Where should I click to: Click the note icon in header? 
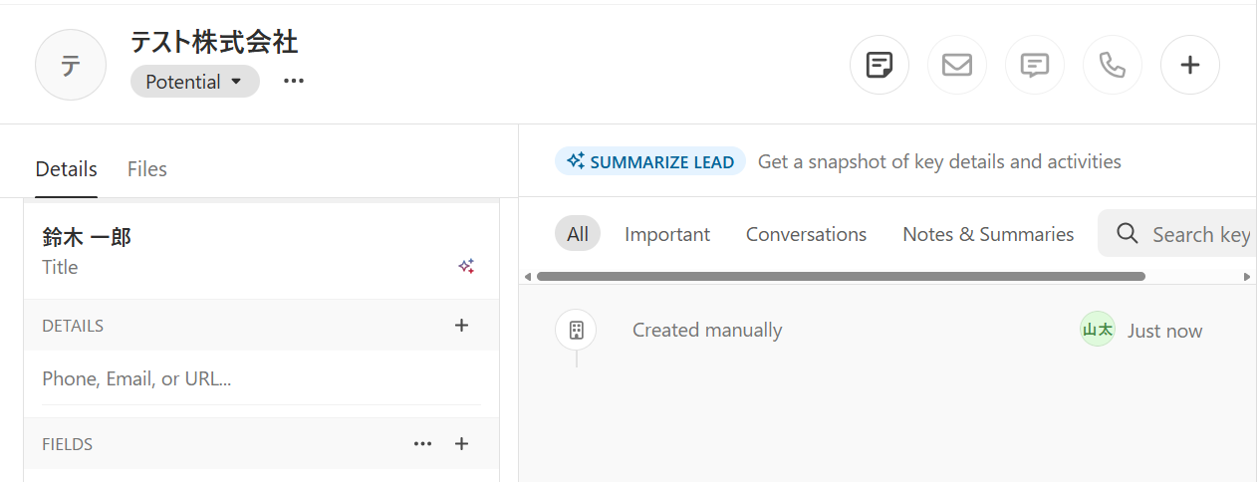(879, 66)
